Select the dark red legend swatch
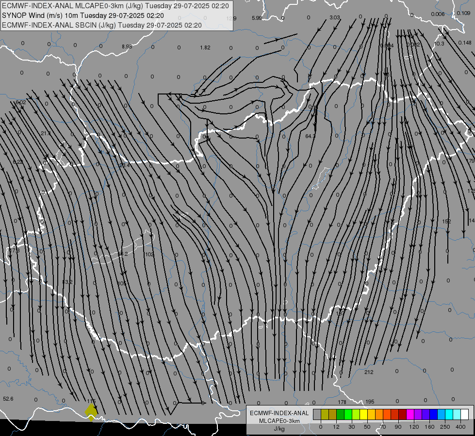Viewport: 475px width, 436px height. [403, 414]
